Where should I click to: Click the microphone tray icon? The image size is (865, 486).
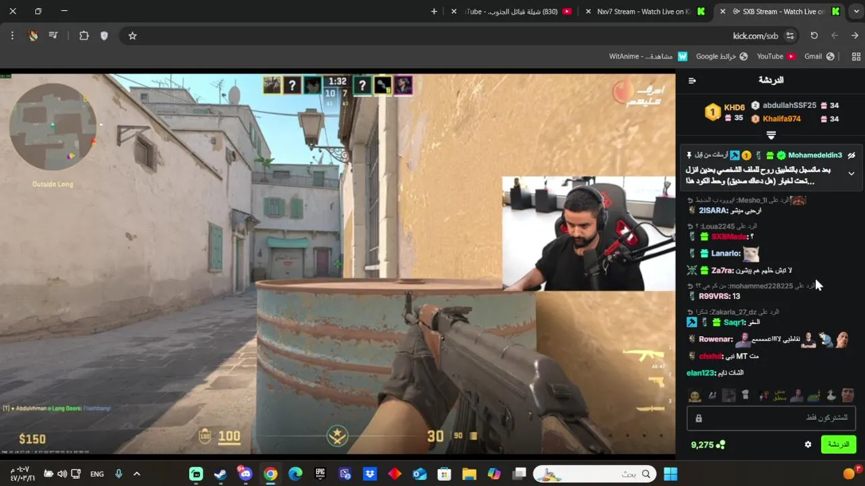[x=118, y=474]
